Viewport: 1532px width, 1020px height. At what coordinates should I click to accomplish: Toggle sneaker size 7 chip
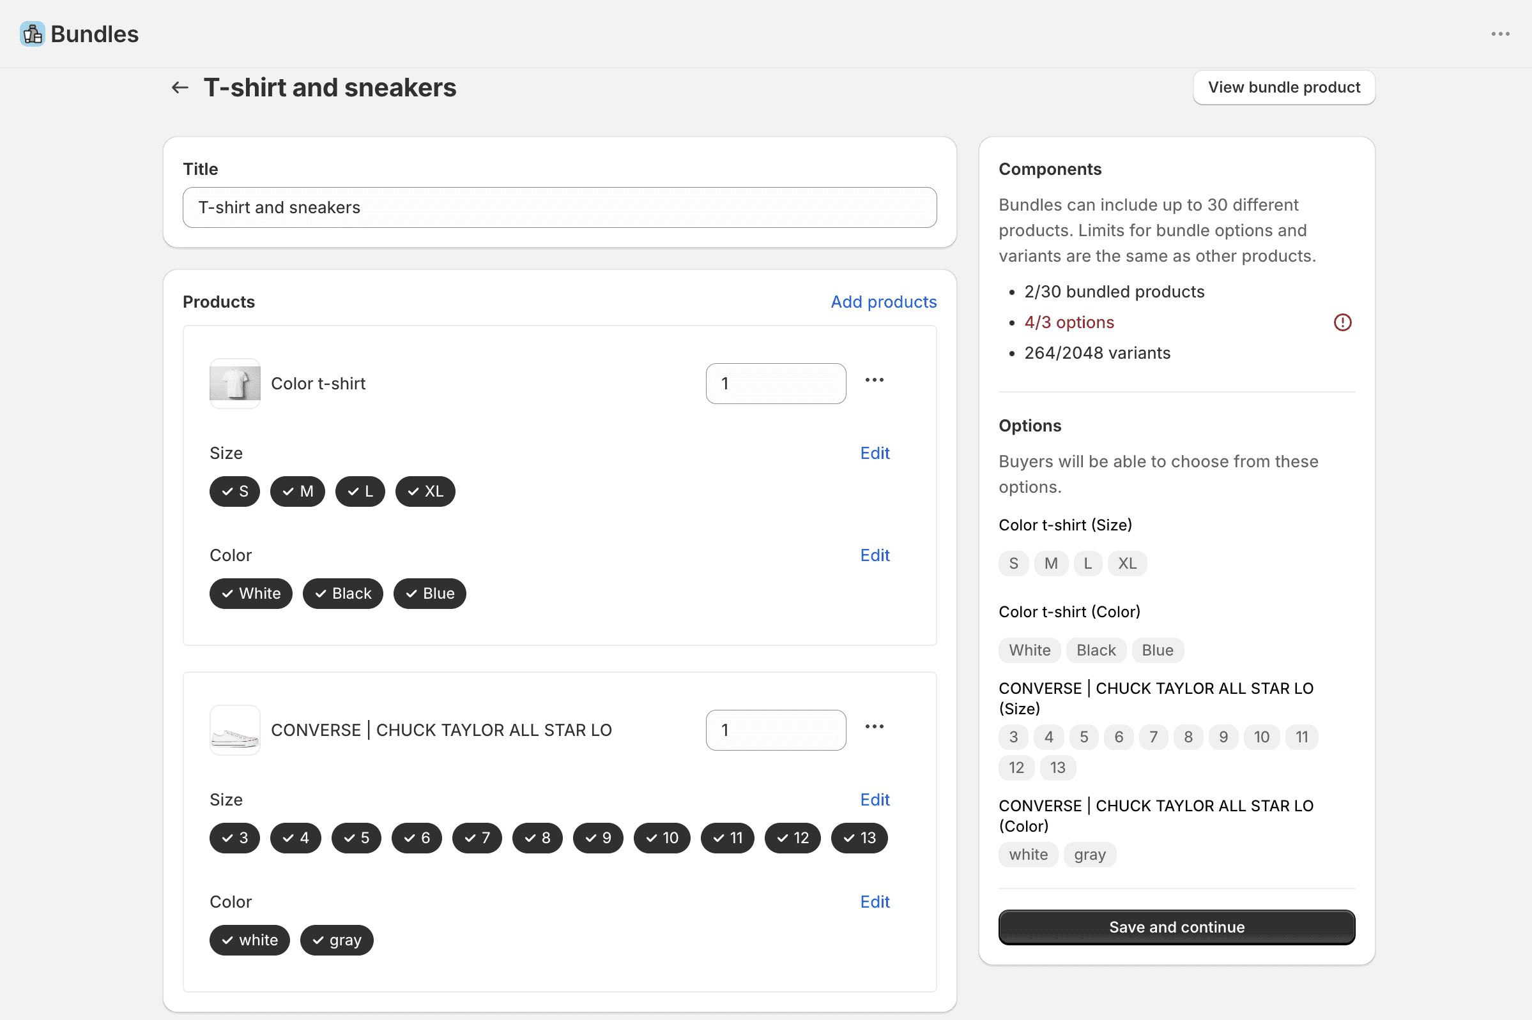coord(477,838)
